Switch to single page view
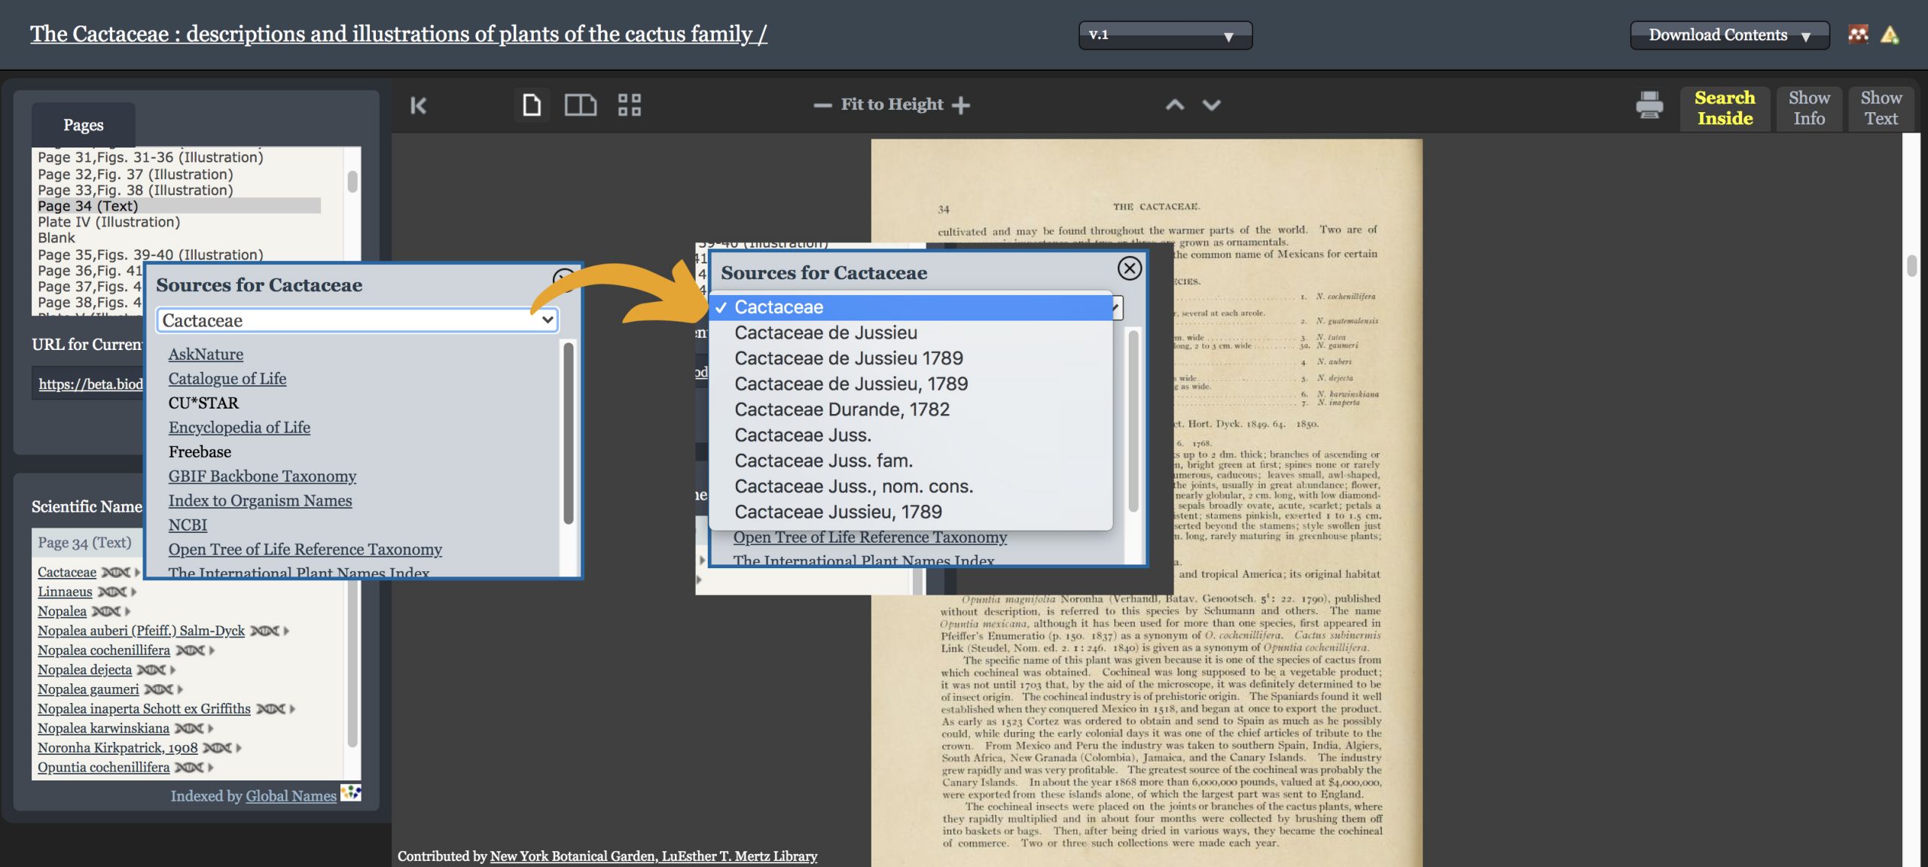Viewport: 1928px width, 867px height. click(532, 105)
